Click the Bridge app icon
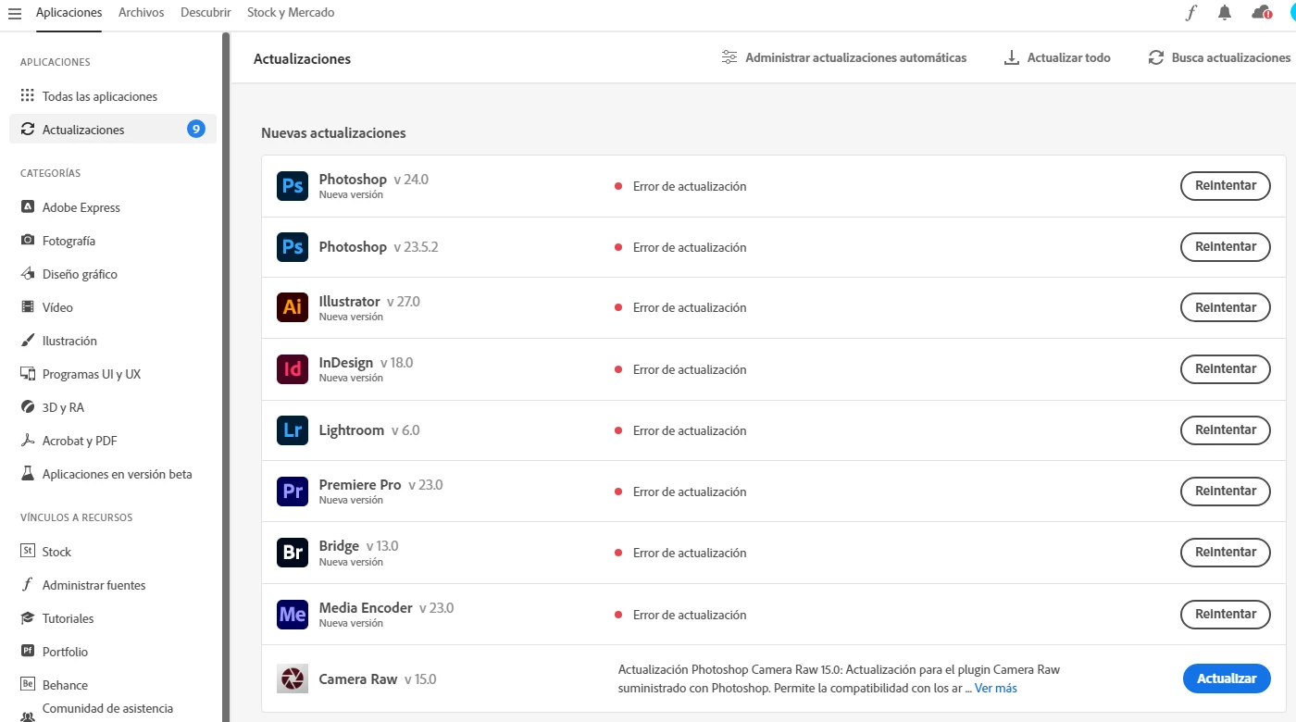The width and height of the screenshot is (1296, 722). point(293,553)
